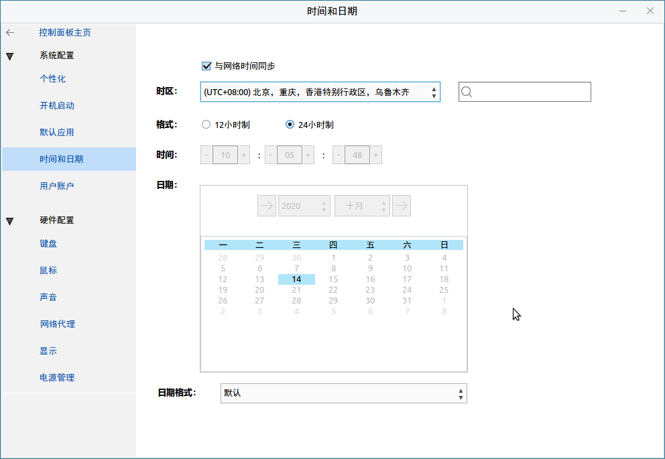665x459 pixels.
Task: Select date 10 in calendar
Action: [x=407, y=268]
